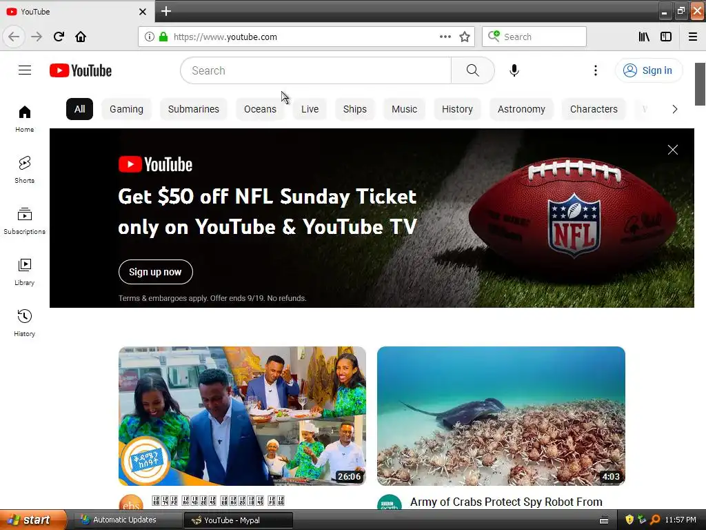Open the browser library bookmarks icon

point(644,37)
